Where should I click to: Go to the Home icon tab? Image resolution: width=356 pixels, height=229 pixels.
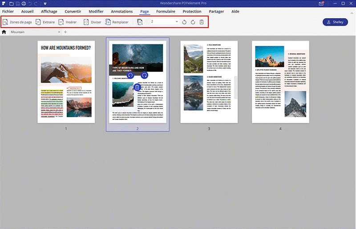pos(4,32)
